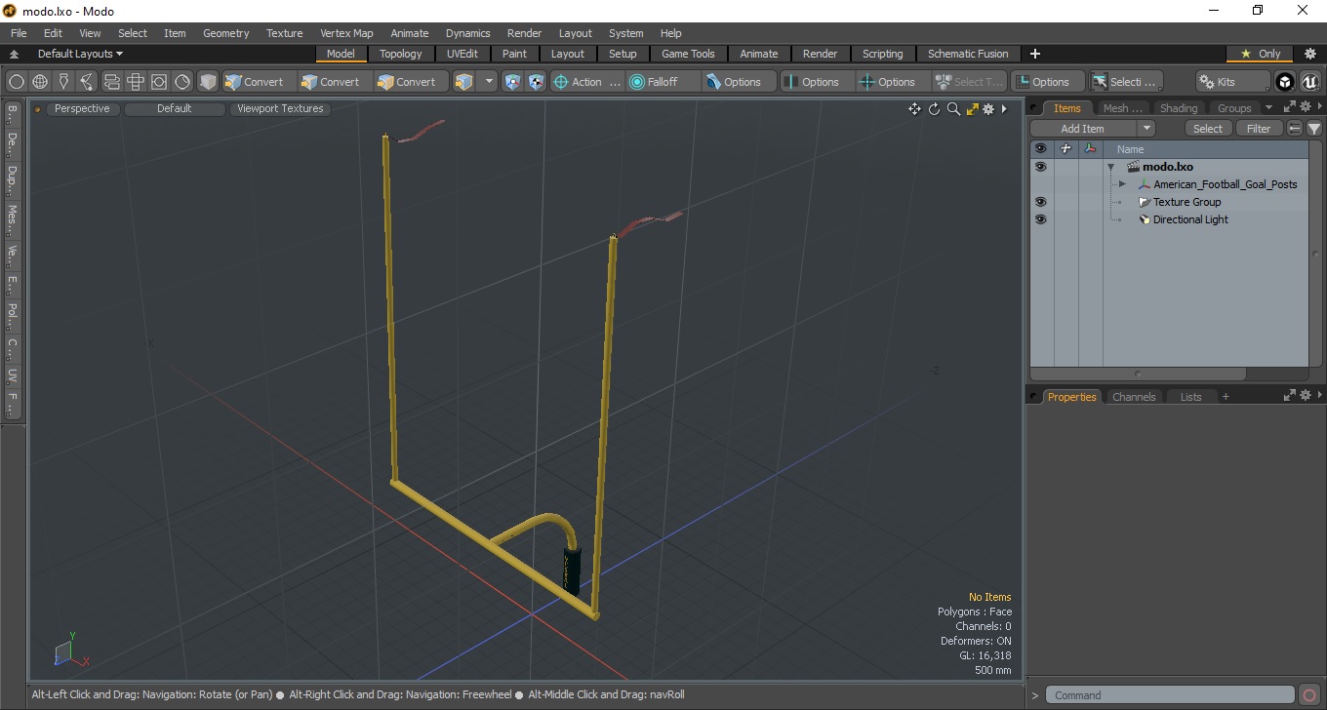Switch to the Channels tab
Screen dimensions: 1327x710
1134,397
